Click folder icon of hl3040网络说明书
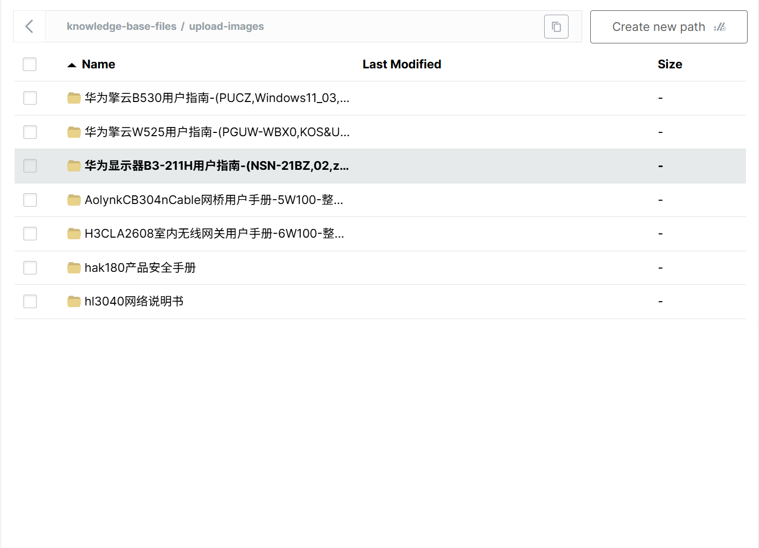This screenshot has height=548, width=759. tap(74, 302)
